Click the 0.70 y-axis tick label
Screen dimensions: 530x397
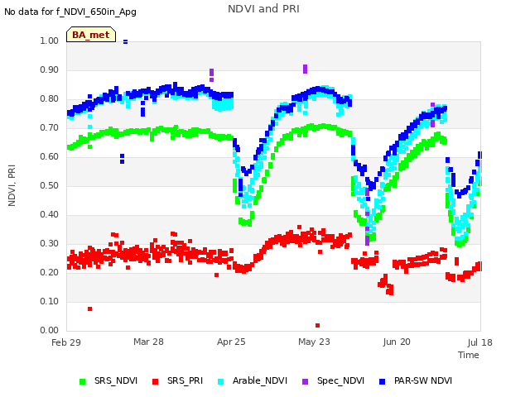click(50, 127)
